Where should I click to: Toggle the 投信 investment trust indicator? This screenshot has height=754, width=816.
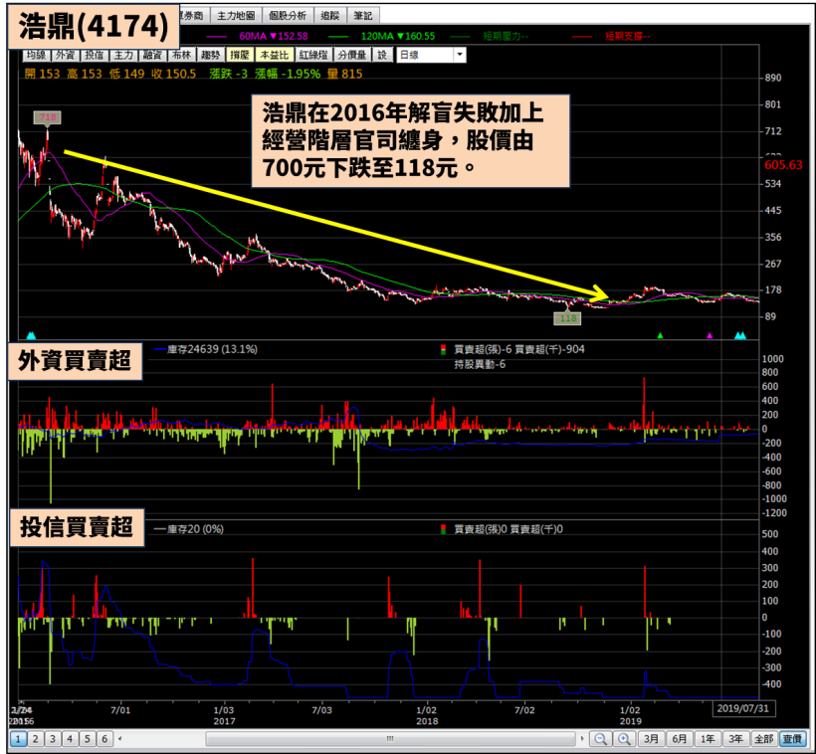(95, 55)
